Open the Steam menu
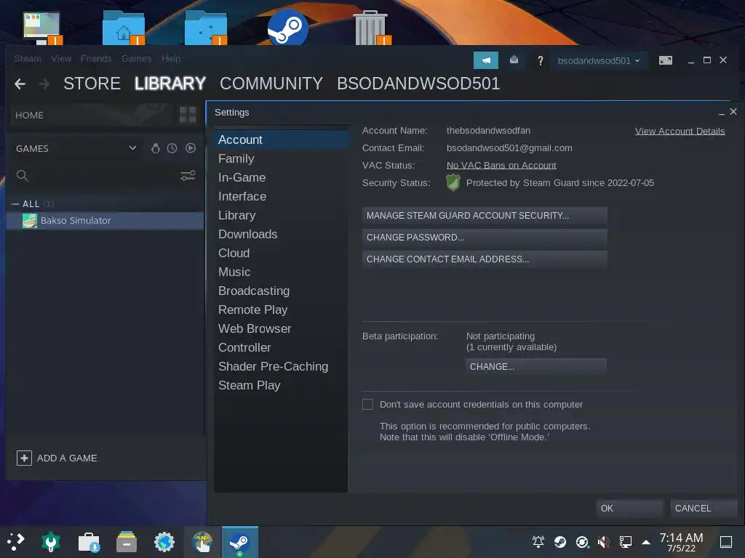745x558 pixels. (x=28, y=59)
